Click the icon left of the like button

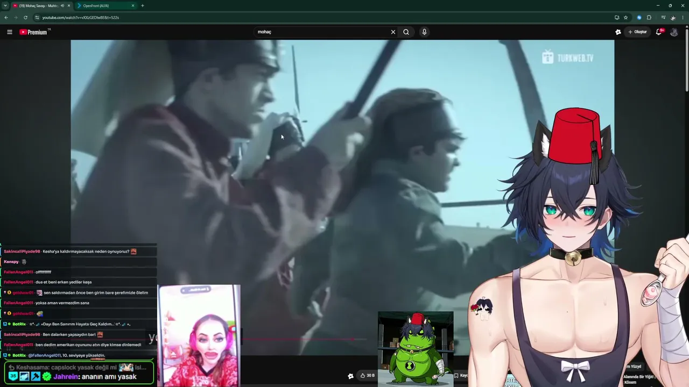(x=351, y=376)
